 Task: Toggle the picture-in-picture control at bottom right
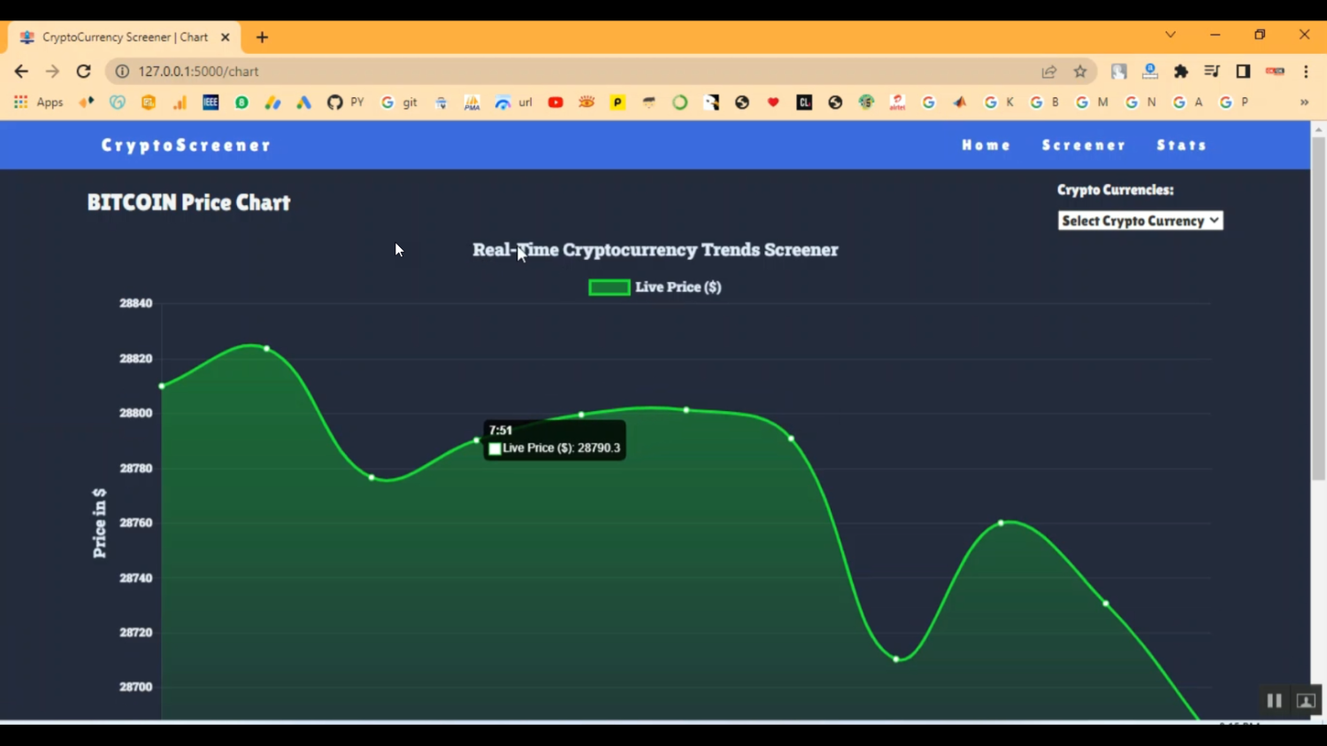click(x=1305, y=700)
